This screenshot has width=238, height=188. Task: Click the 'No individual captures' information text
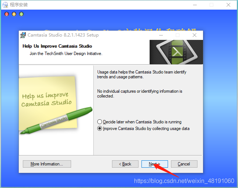(x=140, y=93)
